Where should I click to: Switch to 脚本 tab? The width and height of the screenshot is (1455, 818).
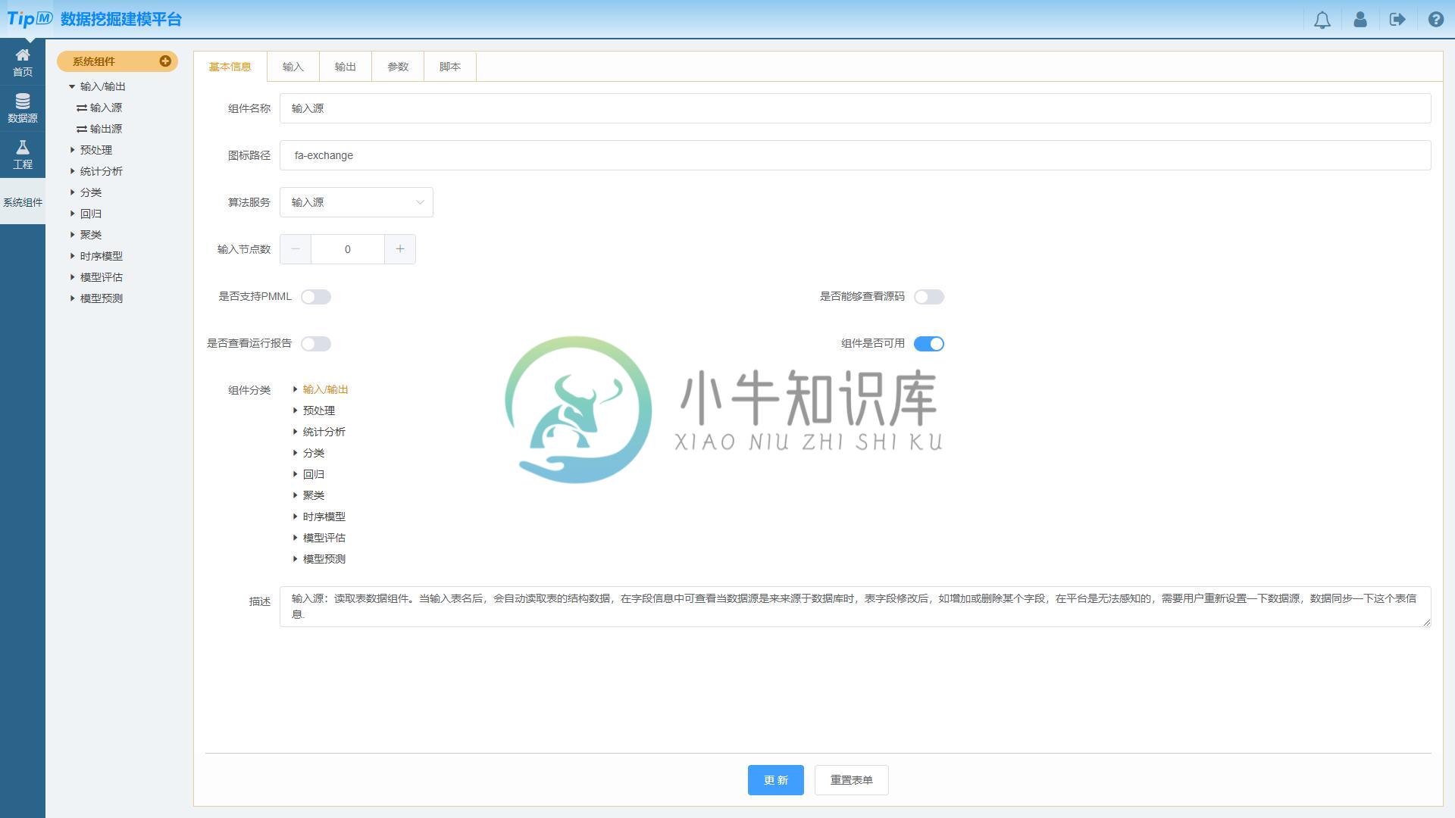[x=450, y=67]
